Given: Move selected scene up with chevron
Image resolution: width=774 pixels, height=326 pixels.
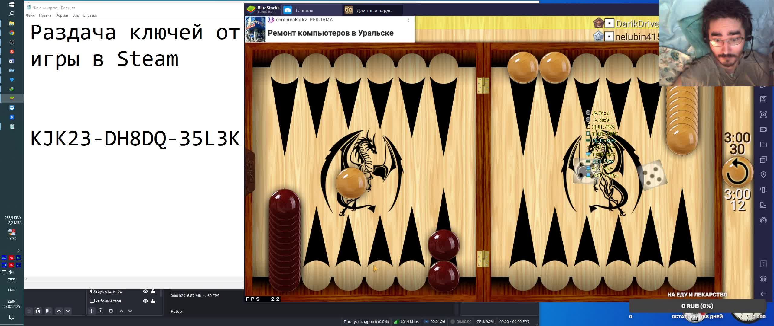Looking at the screenshot, I should click(59, 311).
